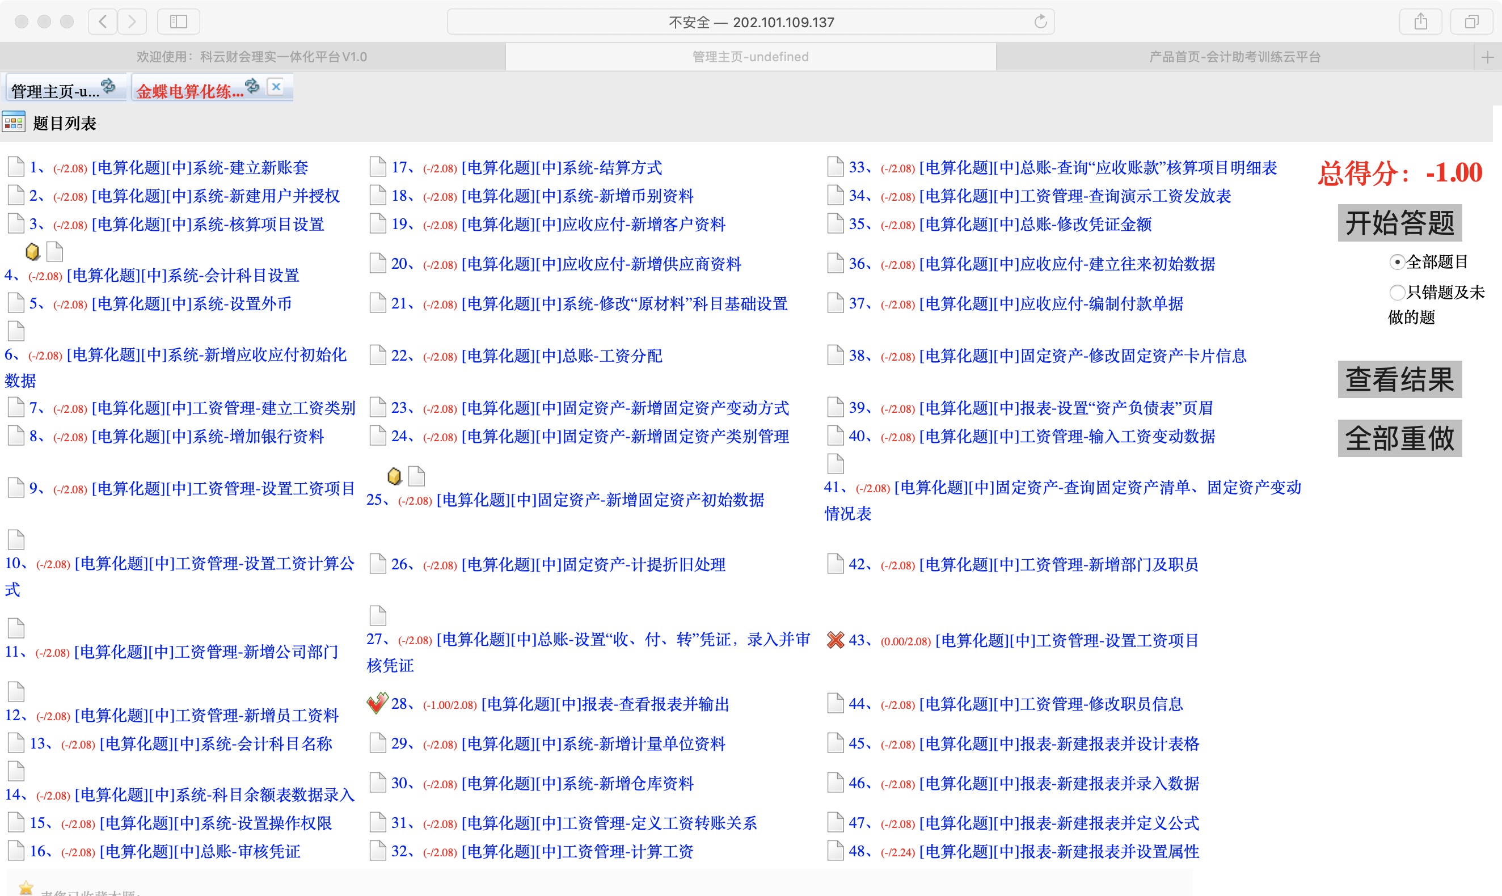Click the browser address bar

tap(750, 22)
